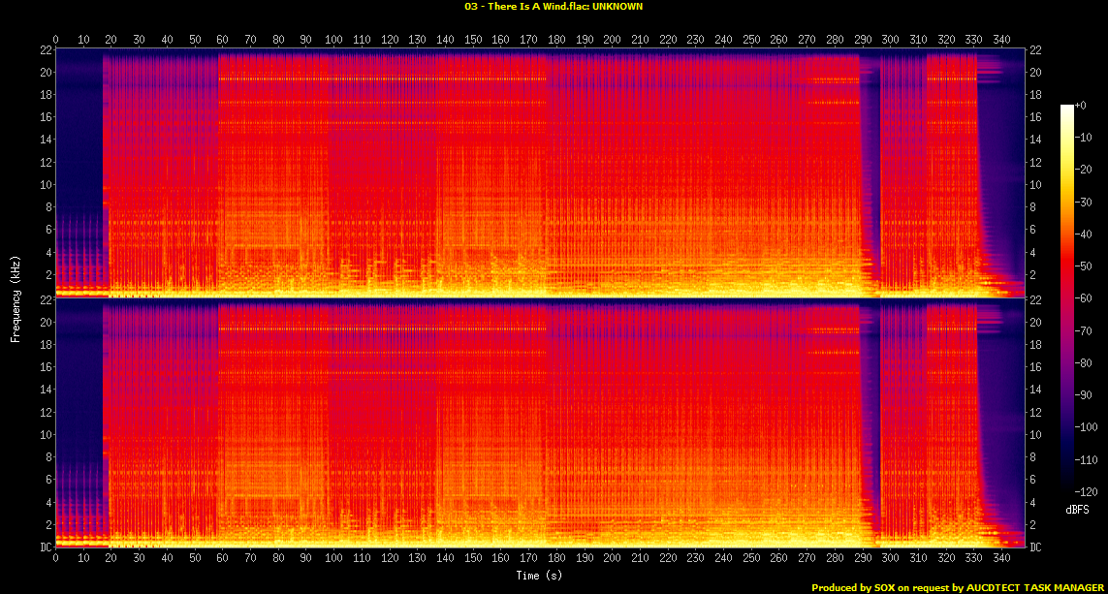Click the 'Time (s)' axis label
The height and width of the screenshot is (594, 1108).
541,576
